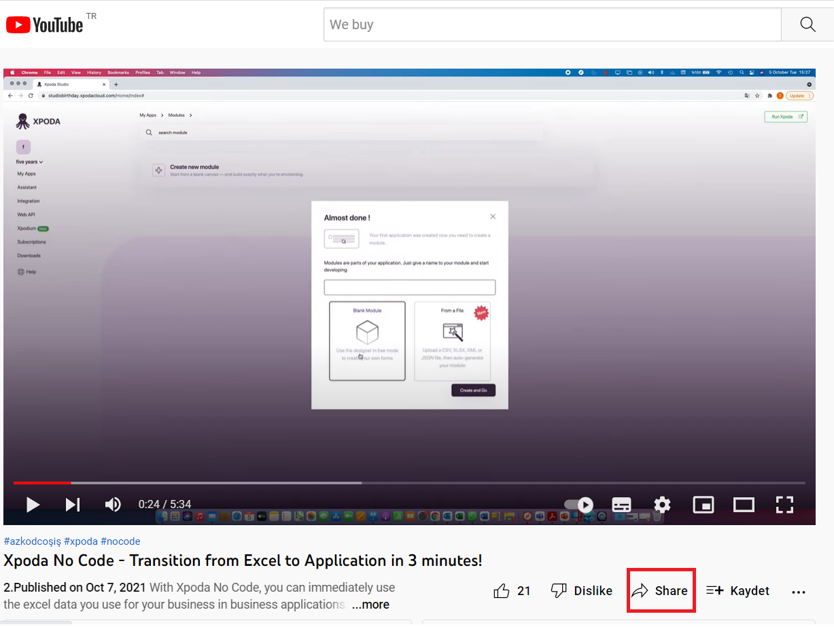Focus the YouTube search box

tap(553, 24)
